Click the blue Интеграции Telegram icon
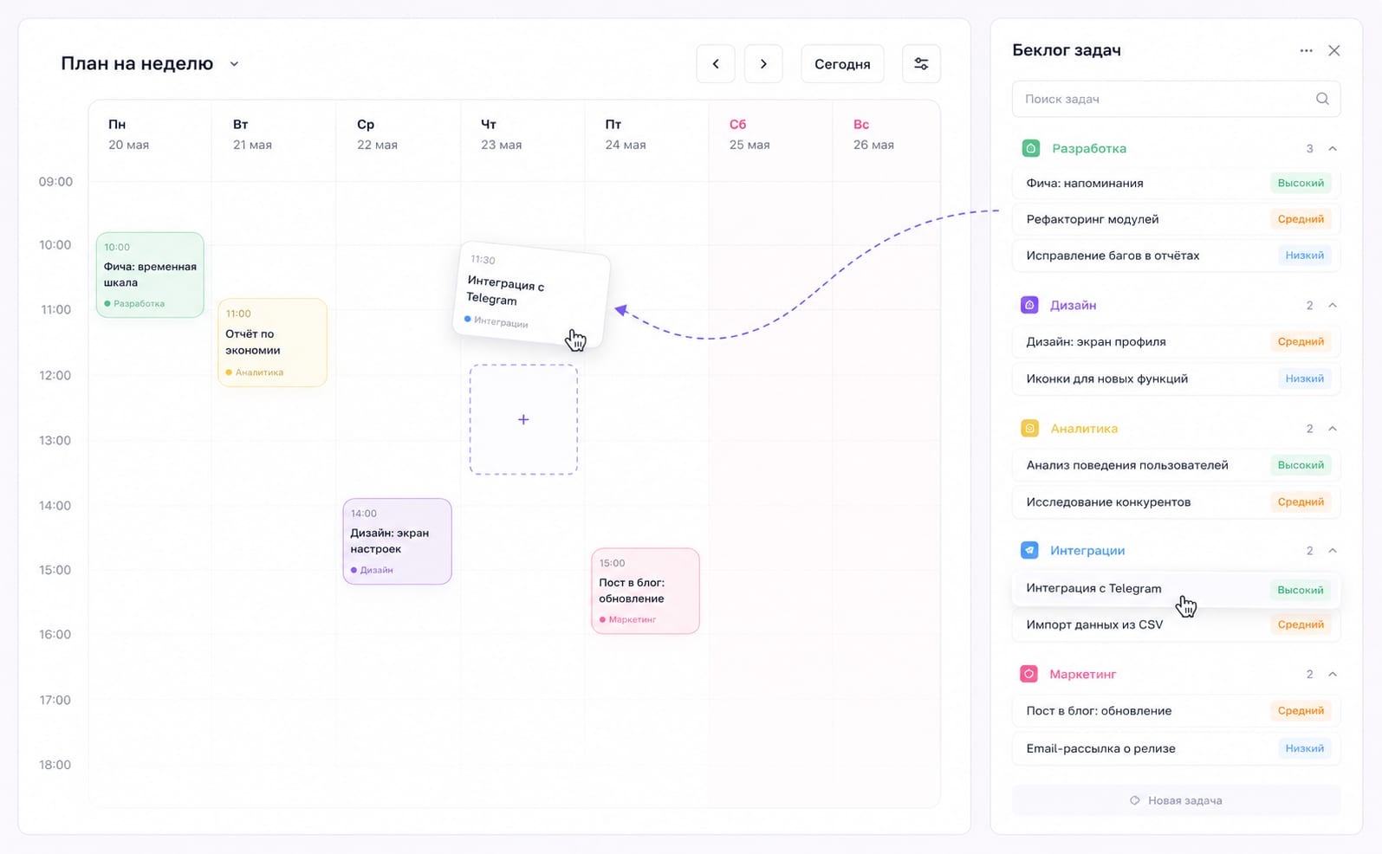The width and height of the screenshot is (1382, 854). click(1029, 550)
